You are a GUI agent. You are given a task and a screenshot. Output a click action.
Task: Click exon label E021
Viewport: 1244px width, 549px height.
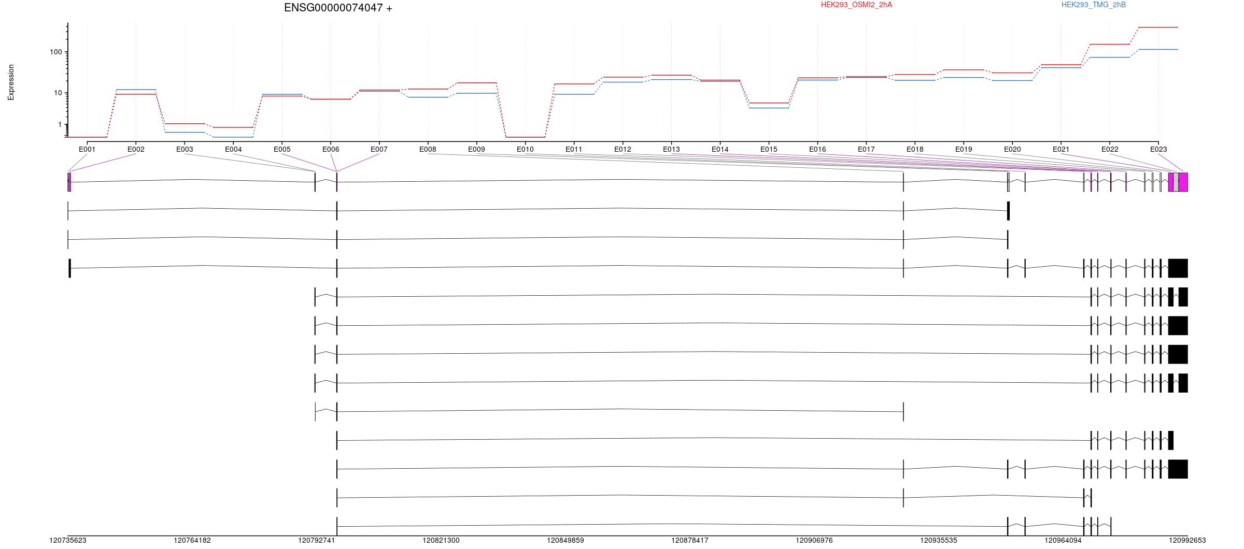pos(1061,149)
